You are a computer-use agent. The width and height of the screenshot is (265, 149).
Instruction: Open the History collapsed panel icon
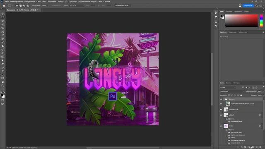point(216,13)
